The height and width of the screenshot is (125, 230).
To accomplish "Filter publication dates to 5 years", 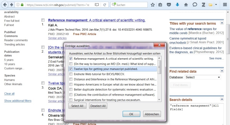I will 9,60.
